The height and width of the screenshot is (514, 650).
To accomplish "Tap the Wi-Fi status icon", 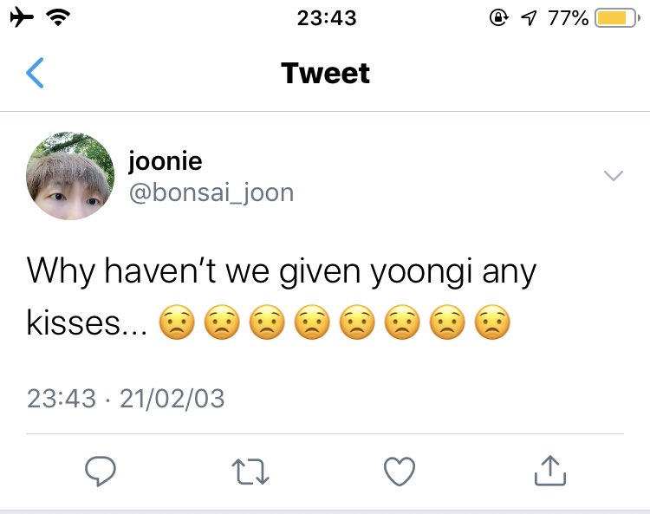I will [58, 17].
